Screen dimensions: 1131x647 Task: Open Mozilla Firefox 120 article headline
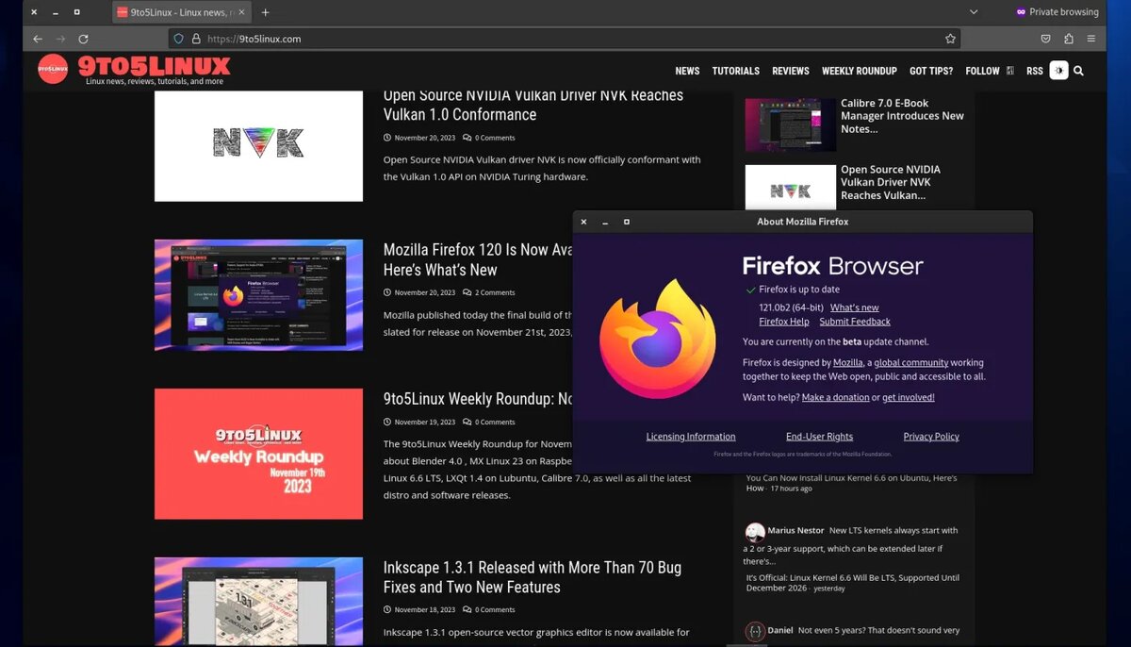coord(478,259)
